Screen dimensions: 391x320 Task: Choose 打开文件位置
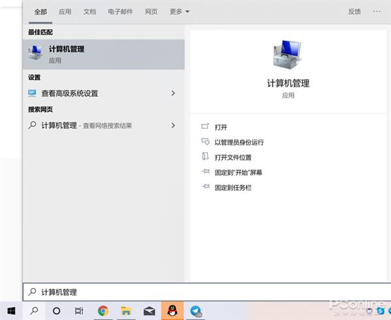coord(233,157)
